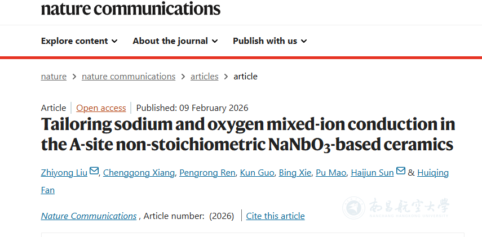Image resolution: width=482 pixels, height=237 pixels.
Task: Click the Open access link
Action: tap(101, 108)
